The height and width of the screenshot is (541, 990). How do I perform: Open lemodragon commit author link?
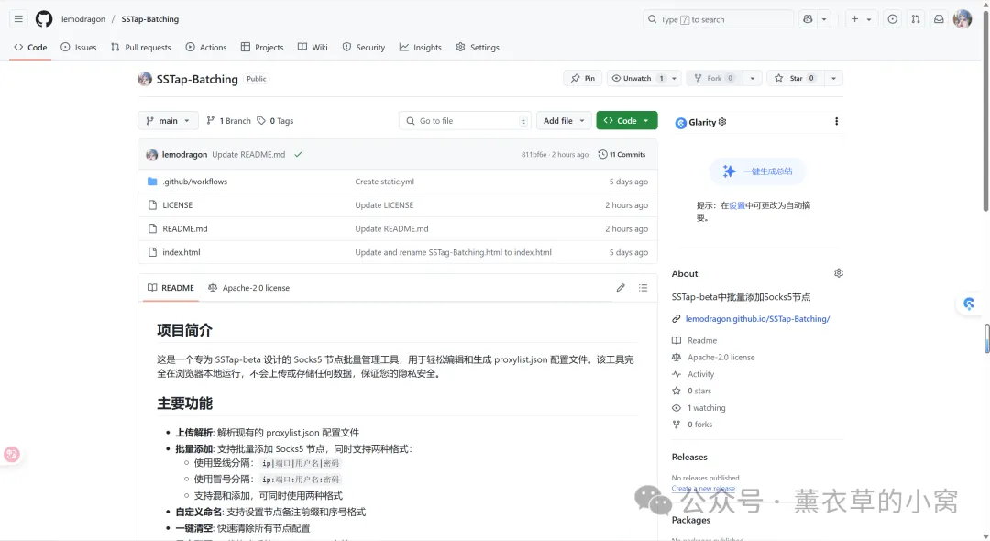pos(184,154)
